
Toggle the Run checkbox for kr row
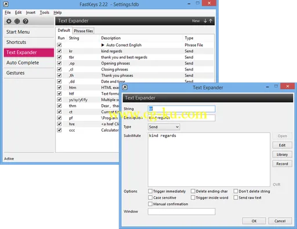pos(59,51)
